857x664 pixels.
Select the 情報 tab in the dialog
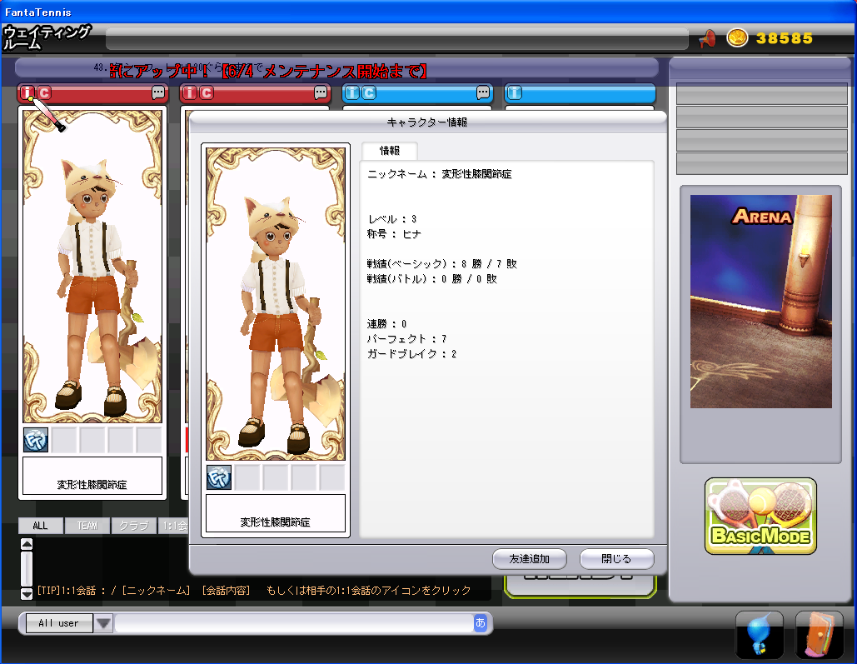389,151
